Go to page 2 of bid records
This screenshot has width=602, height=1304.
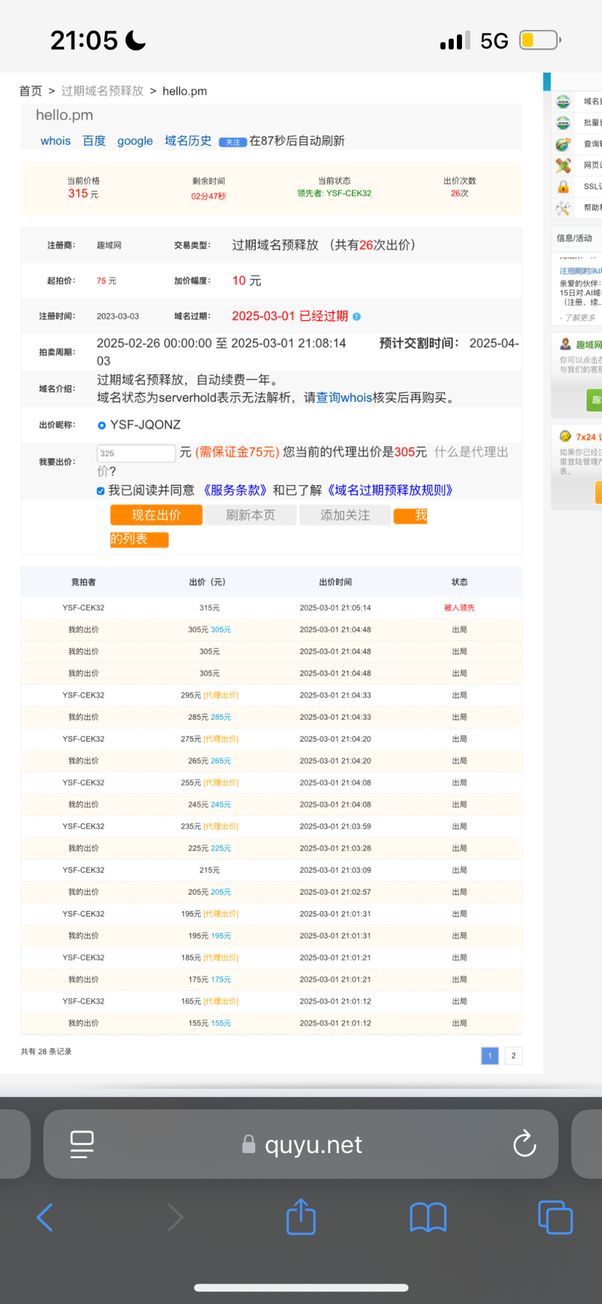(513, 1056)
